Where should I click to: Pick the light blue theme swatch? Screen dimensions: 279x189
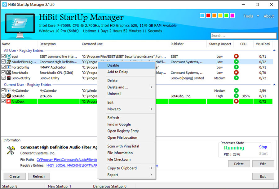(x=202, y=16)
